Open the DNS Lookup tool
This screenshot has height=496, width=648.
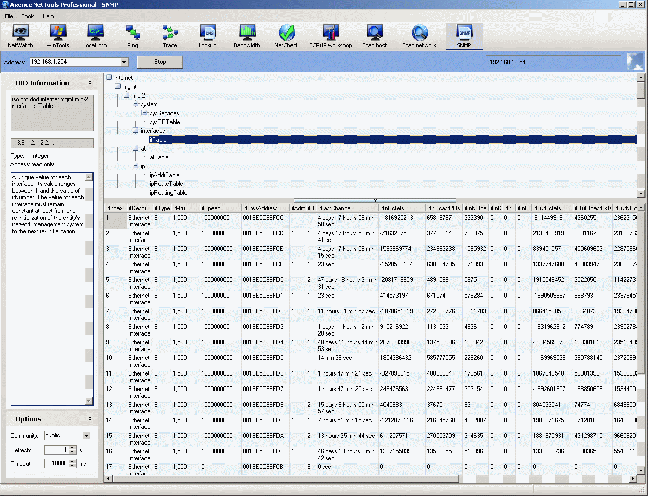pos(207,36)
